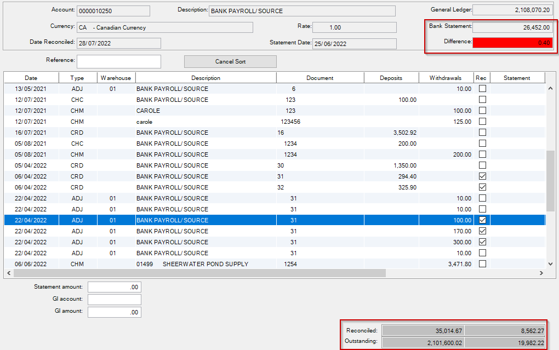Sort by the Date column header
Viewport: 559px width, 350px height.
[31, 78]
